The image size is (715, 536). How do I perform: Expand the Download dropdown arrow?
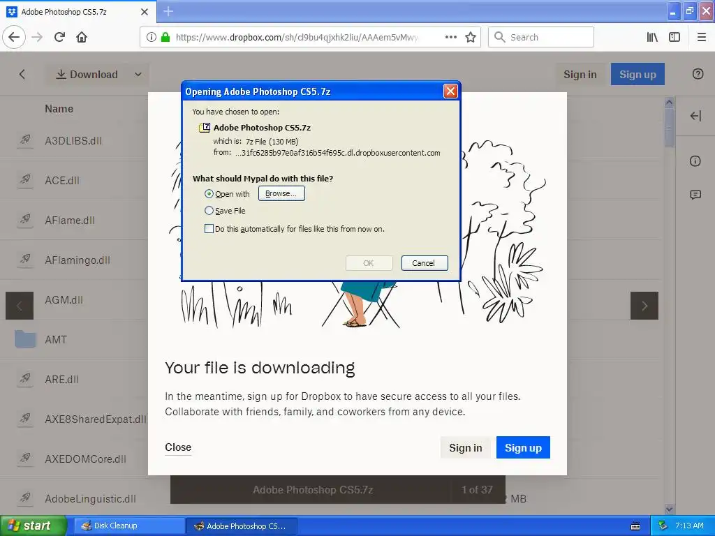138,74
